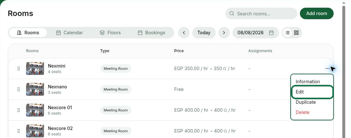This screenshot has height=138, width=351.
Task: Open the Nexcore 01 room thumbnail
Action: [35, 110]
